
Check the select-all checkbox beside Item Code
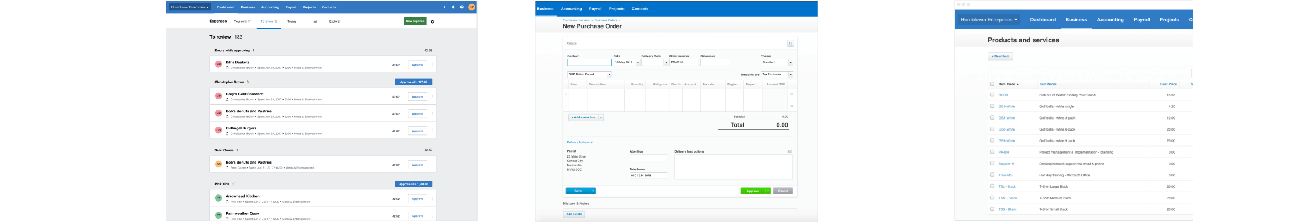click(992, 84)
